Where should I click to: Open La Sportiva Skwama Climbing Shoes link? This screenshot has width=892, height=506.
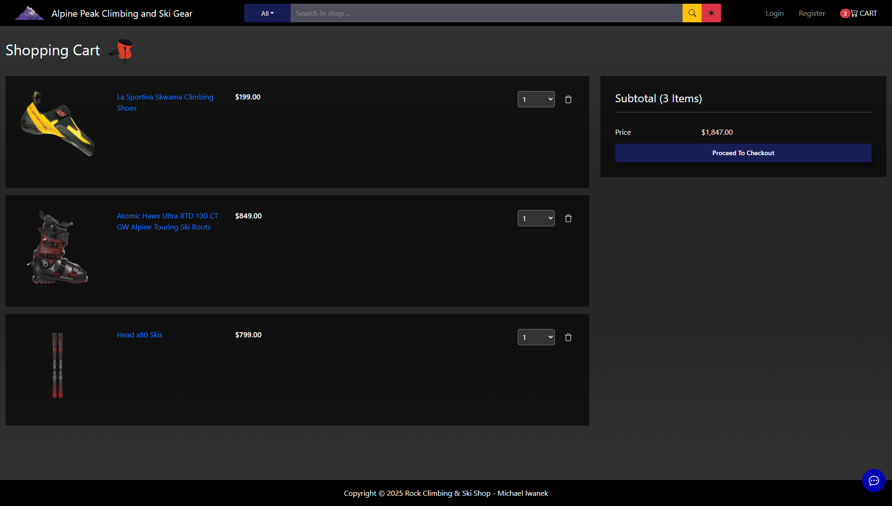pos(165,102)
